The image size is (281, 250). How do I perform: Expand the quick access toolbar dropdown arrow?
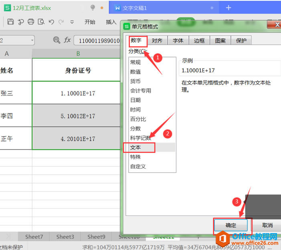click(x=72, y=22)
